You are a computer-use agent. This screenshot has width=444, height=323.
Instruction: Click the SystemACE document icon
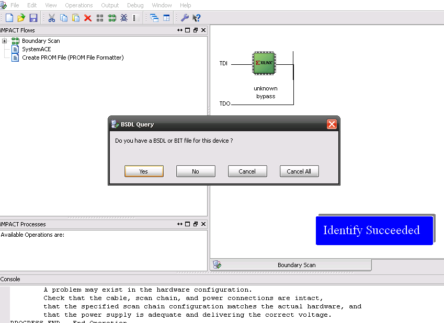(15, 49)
